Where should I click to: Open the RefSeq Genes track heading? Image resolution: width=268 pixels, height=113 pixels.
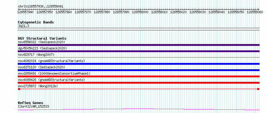(x=31, y=103)
